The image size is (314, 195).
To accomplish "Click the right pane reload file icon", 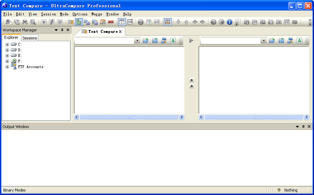I will (281, 41).
